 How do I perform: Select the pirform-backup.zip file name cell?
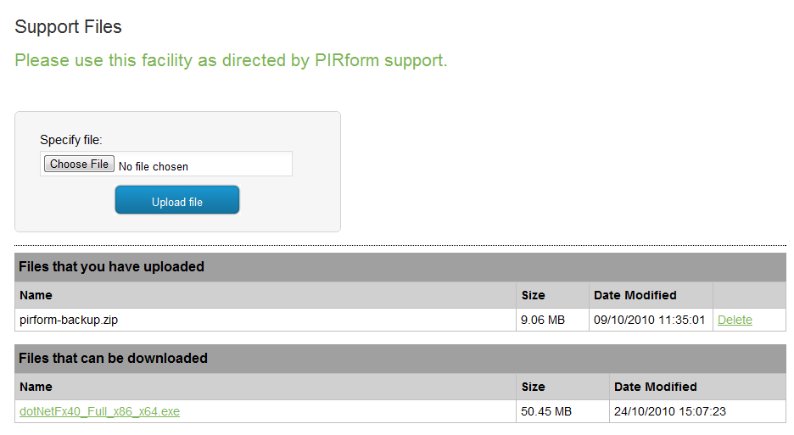click(75, 320)
